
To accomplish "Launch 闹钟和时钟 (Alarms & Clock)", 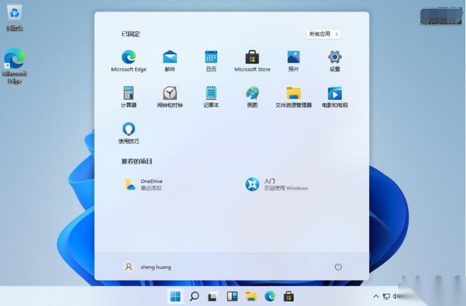I will point(170,93).
